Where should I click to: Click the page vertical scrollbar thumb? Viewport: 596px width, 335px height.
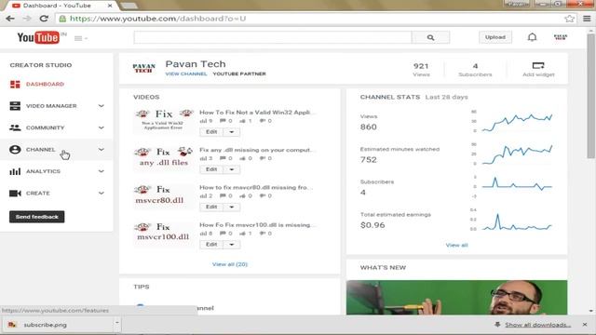click(x=590, y=96)
